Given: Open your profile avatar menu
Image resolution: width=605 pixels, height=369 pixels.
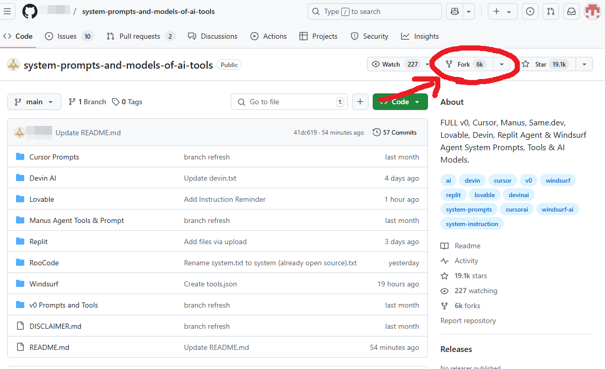Looking at the screenshot, I should pyautogui.click(x=592, y=11).
